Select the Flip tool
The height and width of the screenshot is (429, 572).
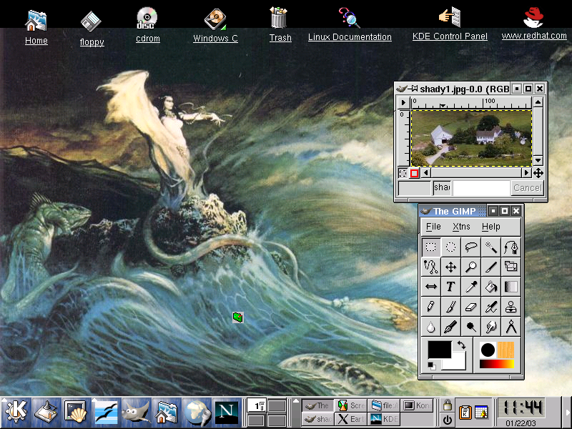[431, 287]
